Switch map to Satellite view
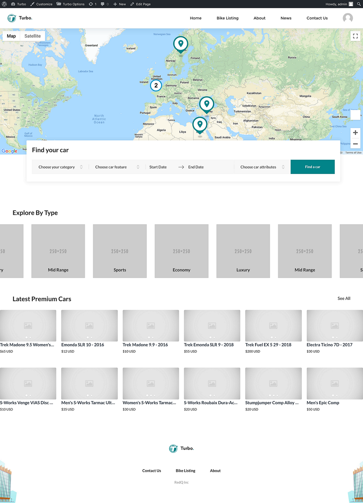The height and width of the screenshot is (503, 363). [32, 36]
